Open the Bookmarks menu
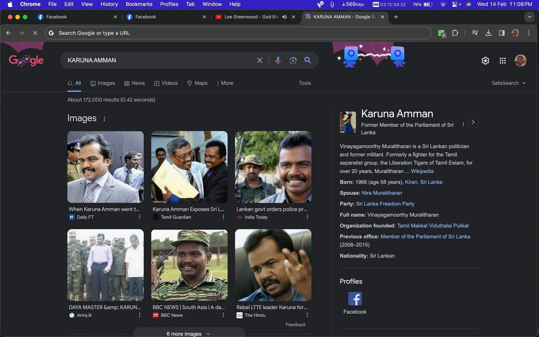The width and height of the screenshot is (539, 337). tap(139, 4)
